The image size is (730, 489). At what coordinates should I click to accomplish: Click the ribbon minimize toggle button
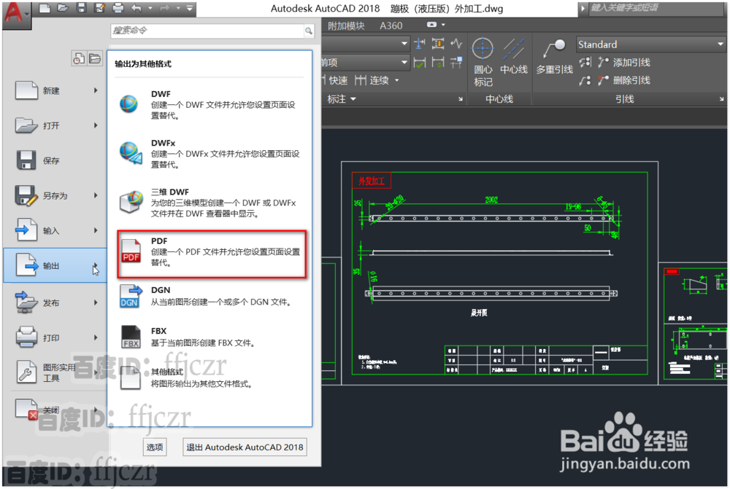click(x=431, y=25)
